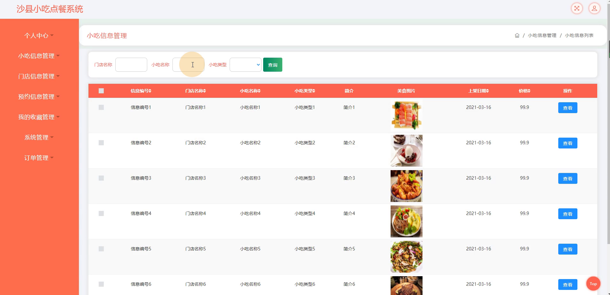Open 预约信息管理 in the sidebar
610x295 pixels.
pyautogui.click(x=39, y=97)
